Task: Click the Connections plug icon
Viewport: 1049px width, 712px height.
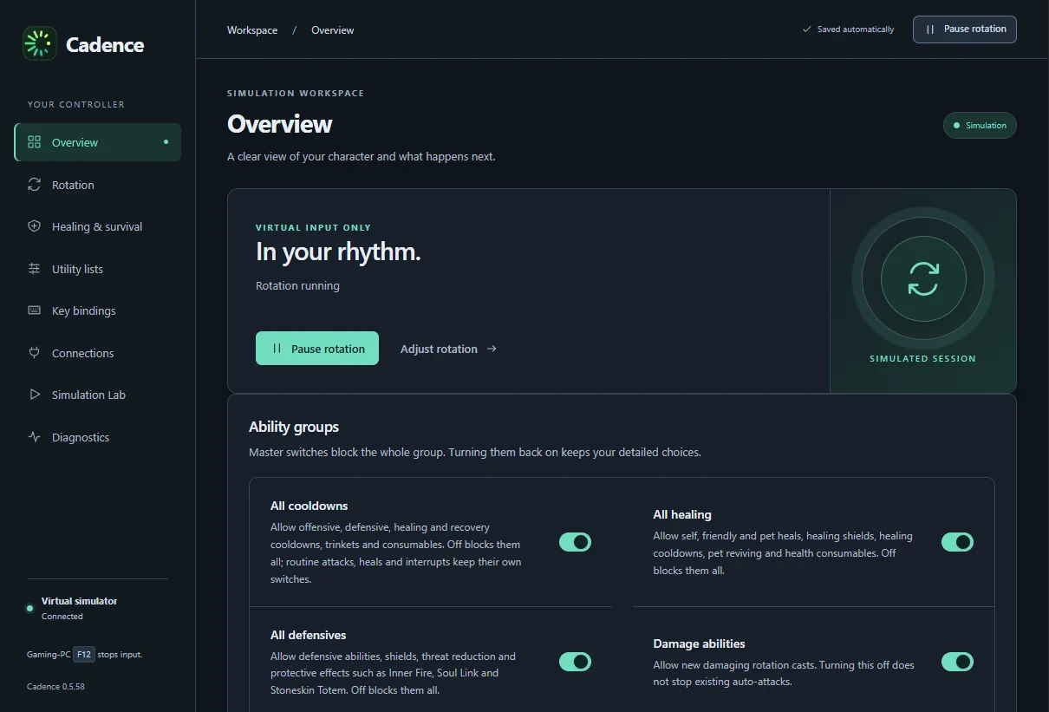Action: tap(35, 353)
